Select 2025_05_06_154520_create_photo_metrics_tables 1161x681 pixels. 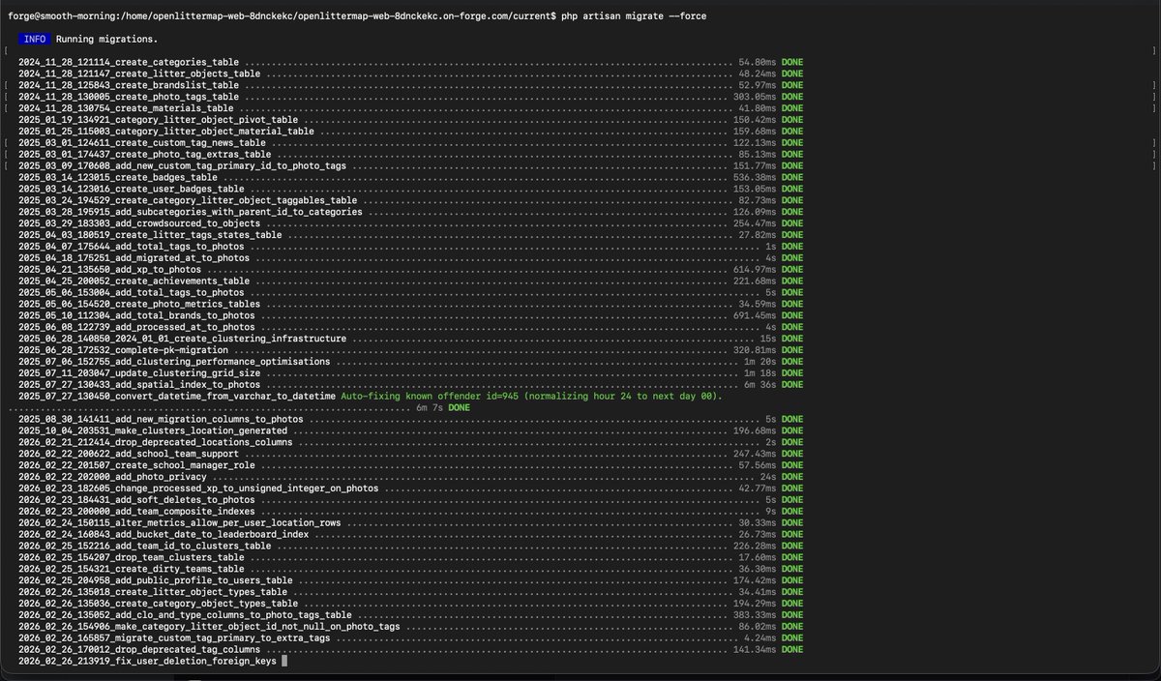139,305
